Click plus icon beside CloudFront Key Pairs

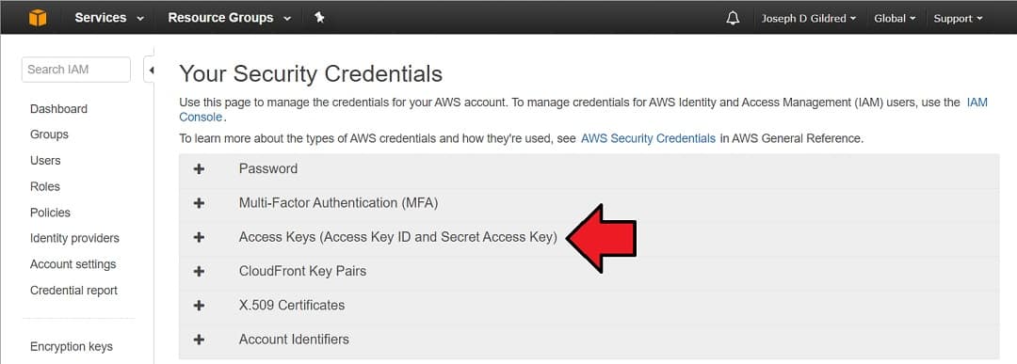pyautogui.click(x=199, y=272)
